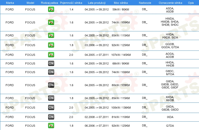Select the ASDA, ASDB engine code cell

coord(170,10)
